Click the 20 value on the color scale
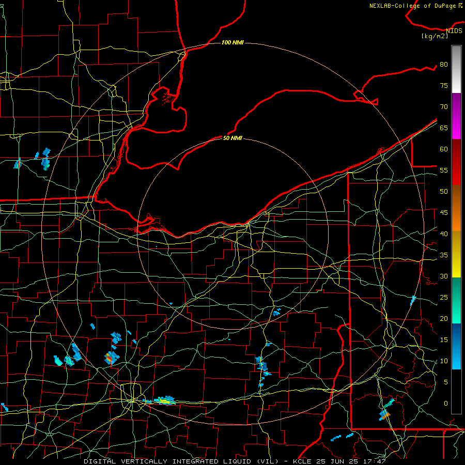 [x=444, y=319]
